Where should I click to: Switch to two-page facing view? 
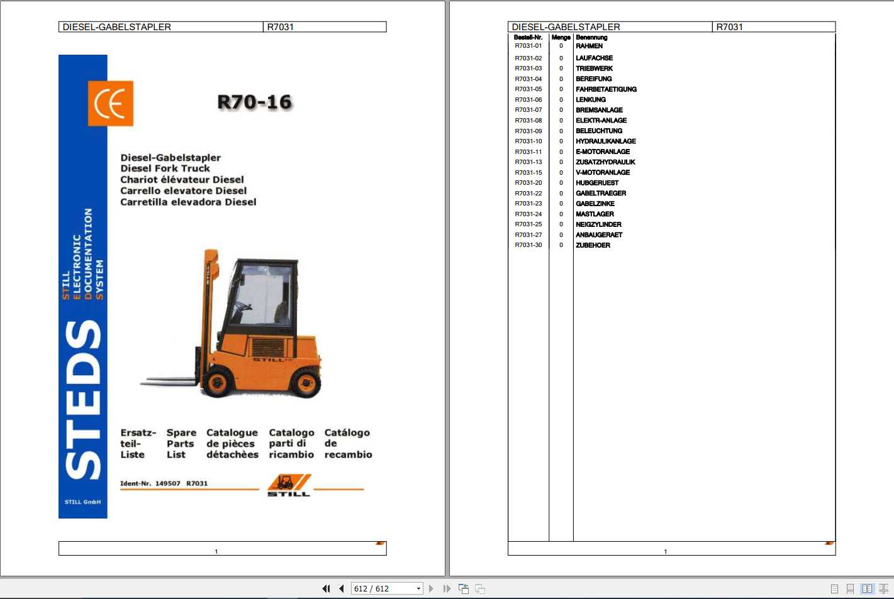coord(868,589)
